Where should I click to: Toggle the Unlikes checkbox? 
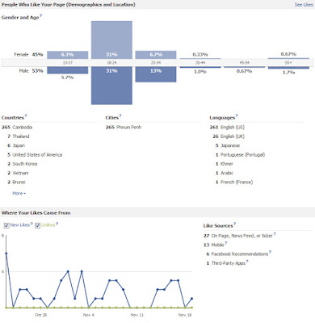pyautogui.click(x=38, y=225)
